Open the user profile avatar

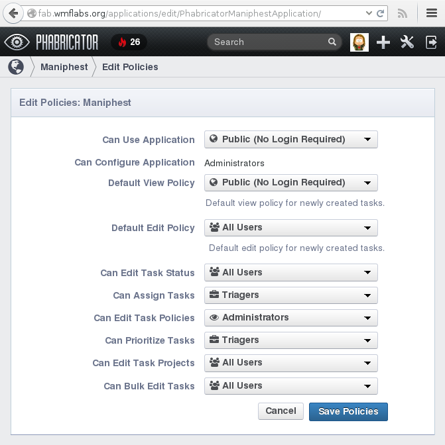(x=359, y=42)
